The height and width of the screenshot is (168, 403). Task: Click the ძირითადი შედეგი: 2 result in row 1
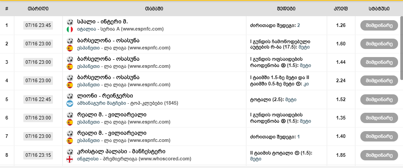[275, 26]
